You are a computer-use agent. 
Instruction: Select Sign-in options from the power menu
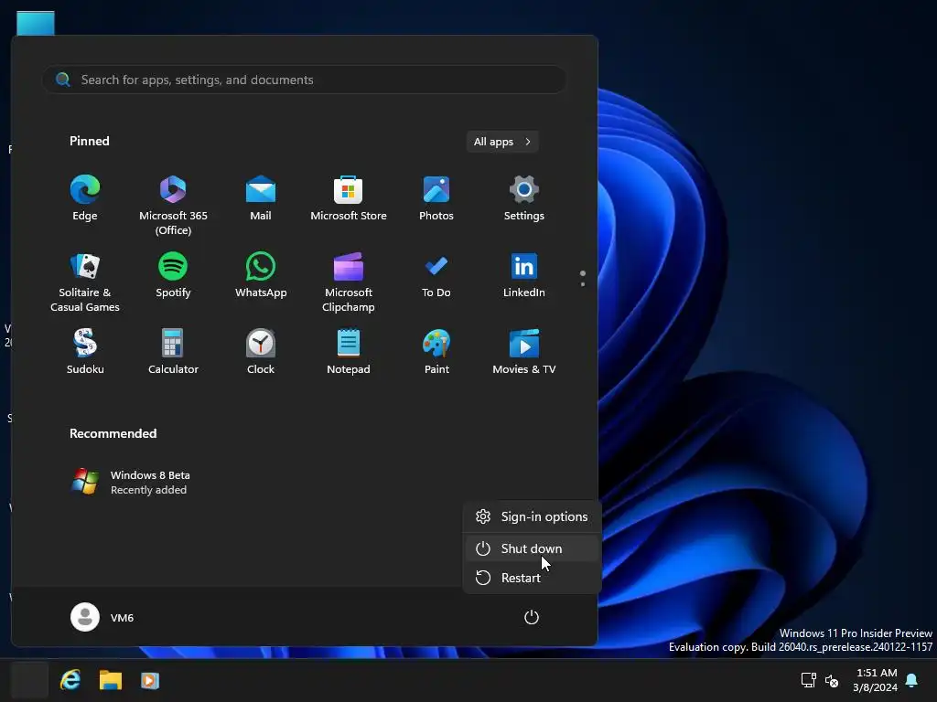pyautogui.click(x=532, y=516)
